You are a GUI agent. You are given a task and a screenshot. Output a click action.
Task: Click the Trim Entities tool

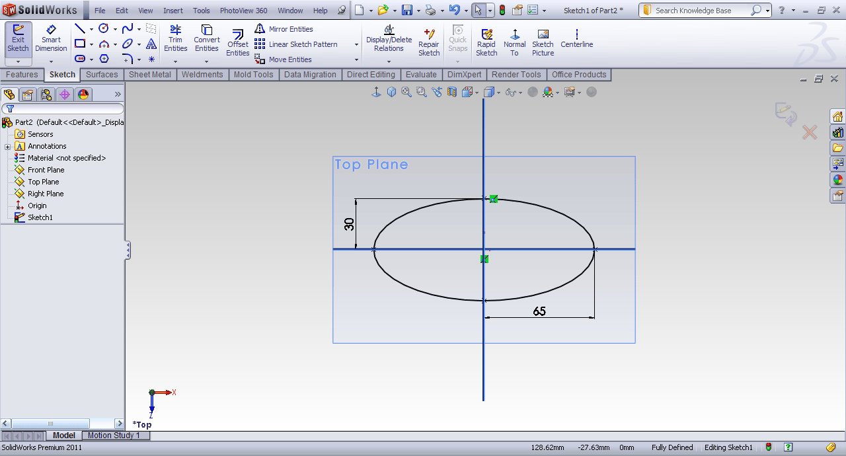coord(175,39)
